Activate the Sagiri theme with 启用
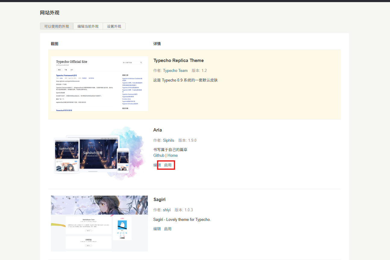The width and height of the screenshot is (390, 260). click(168, 229)
